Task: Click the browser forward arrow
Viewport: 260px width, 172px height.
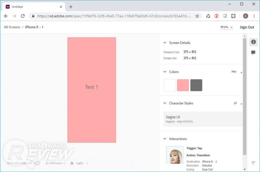Action: (14, 16)
